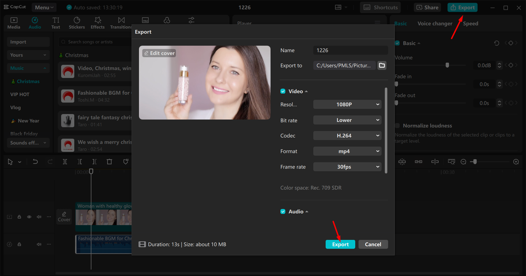Open the Filters panel icon
Screen dimensions: 526x276
click(167, 21)
